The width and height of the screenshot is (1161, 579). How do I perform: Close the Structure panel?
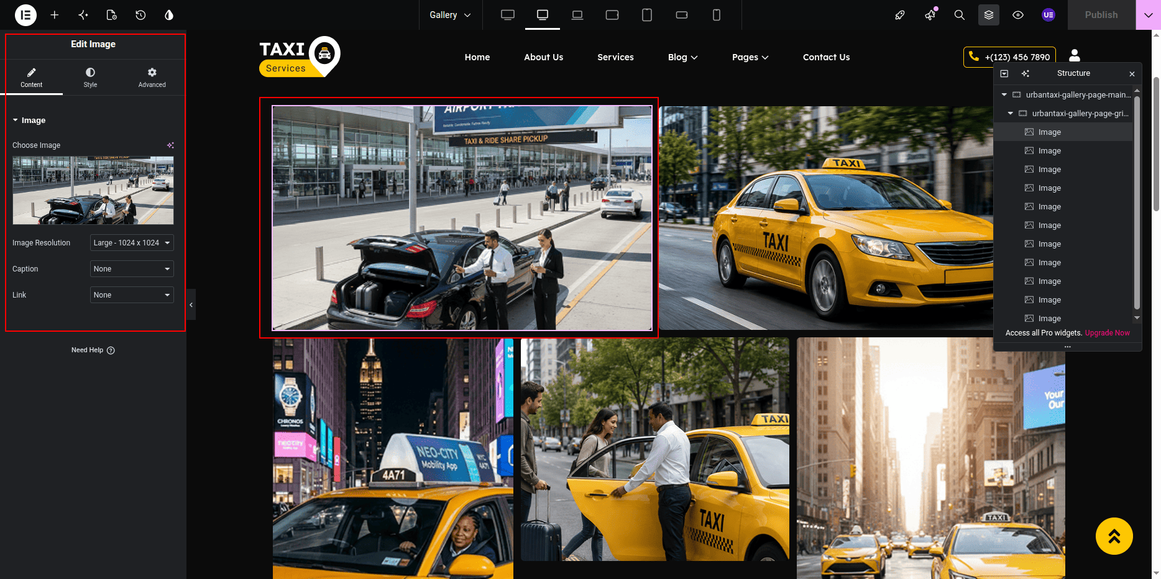[x=1132, y=74]
